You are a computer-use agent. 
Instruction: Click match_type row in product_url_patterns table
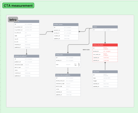[x=26, y=68]
